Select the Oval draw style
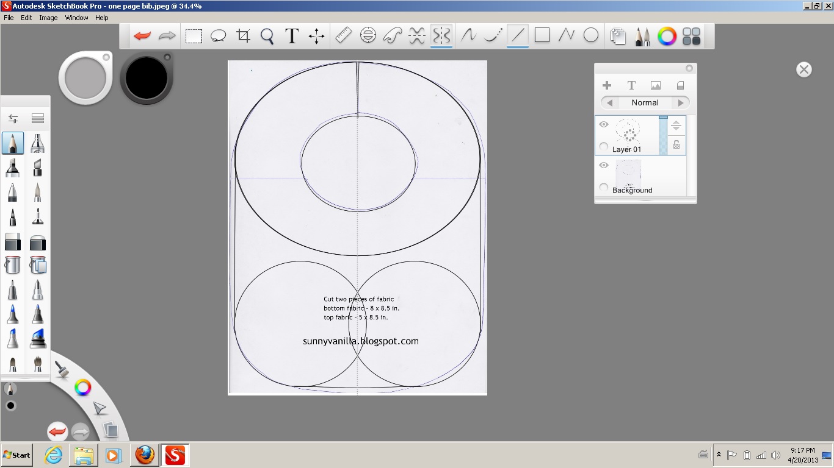This screenshot has height=468, width=834. (x=591, y=36)
